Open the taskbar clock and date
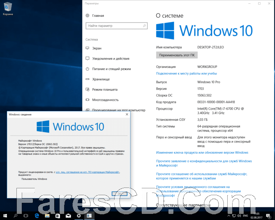The height and width of the screenshot is (220, 275). click(x=256, y=216)
